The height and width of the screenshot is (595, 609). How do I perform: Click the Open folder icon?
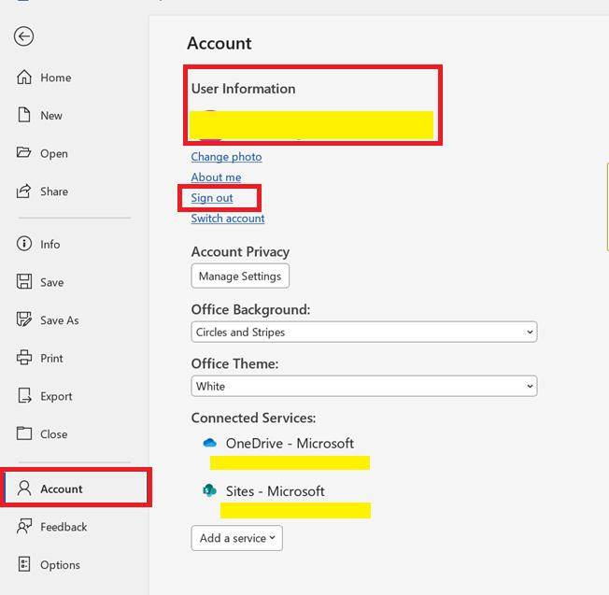[x=23, y=152]
